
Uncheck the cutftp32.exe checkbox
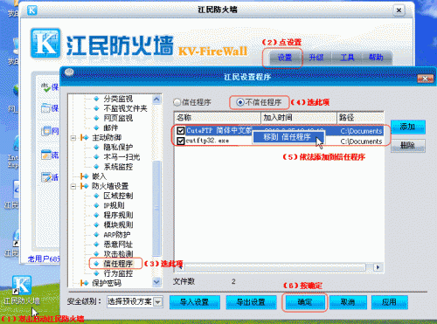click(181, 141)
